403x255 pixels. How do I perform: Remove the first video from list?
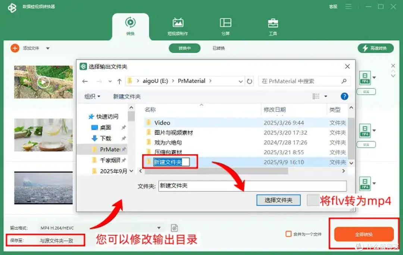pos(393,66)
